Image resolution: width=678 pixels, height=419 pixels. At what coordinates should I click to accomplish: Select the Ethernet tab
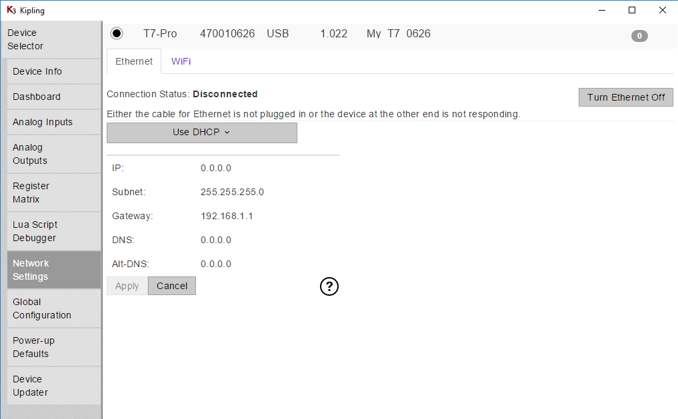click(134, 61)
